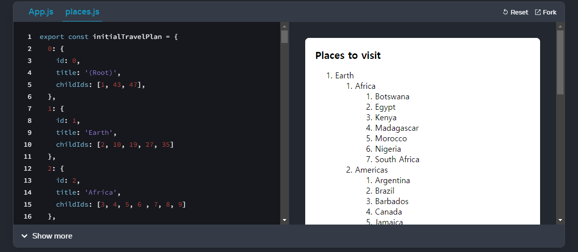Click the 'Argentina' list item
578x252 pixels.
coord(392,181)
